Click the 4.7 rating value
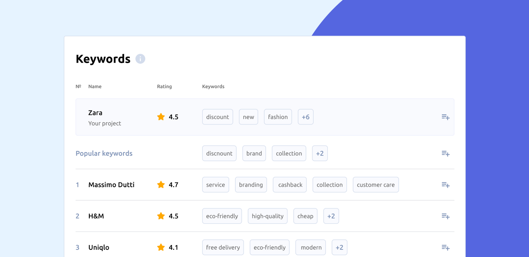The image size is (529, 257). pyautogui.click(x=174, y=185)
